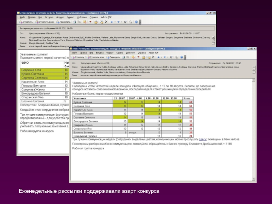Open the previous-item arrow dropdown in the front window

(161, 57)
